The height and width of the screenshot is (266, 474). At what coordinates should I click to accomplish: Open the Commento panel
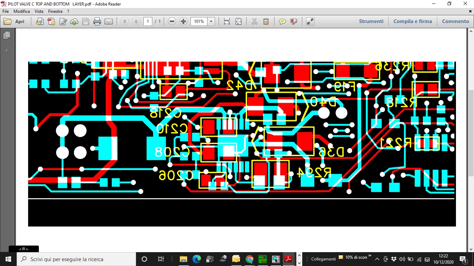point(456,21)
